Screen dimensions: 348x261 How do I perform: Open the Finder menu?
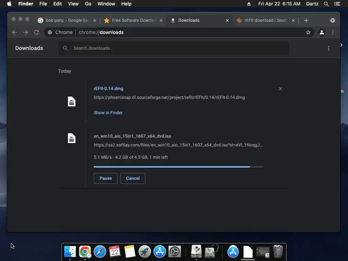(26, 4)
